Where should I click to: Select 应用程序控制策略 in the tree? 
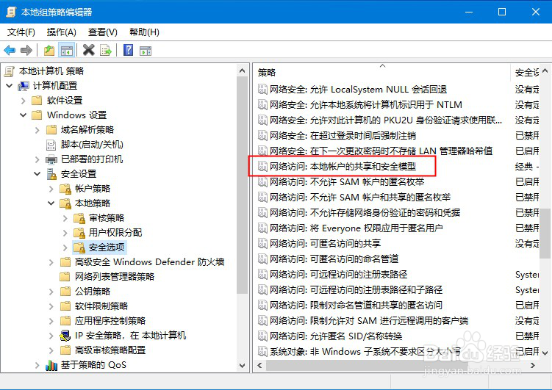pos(110,321)
